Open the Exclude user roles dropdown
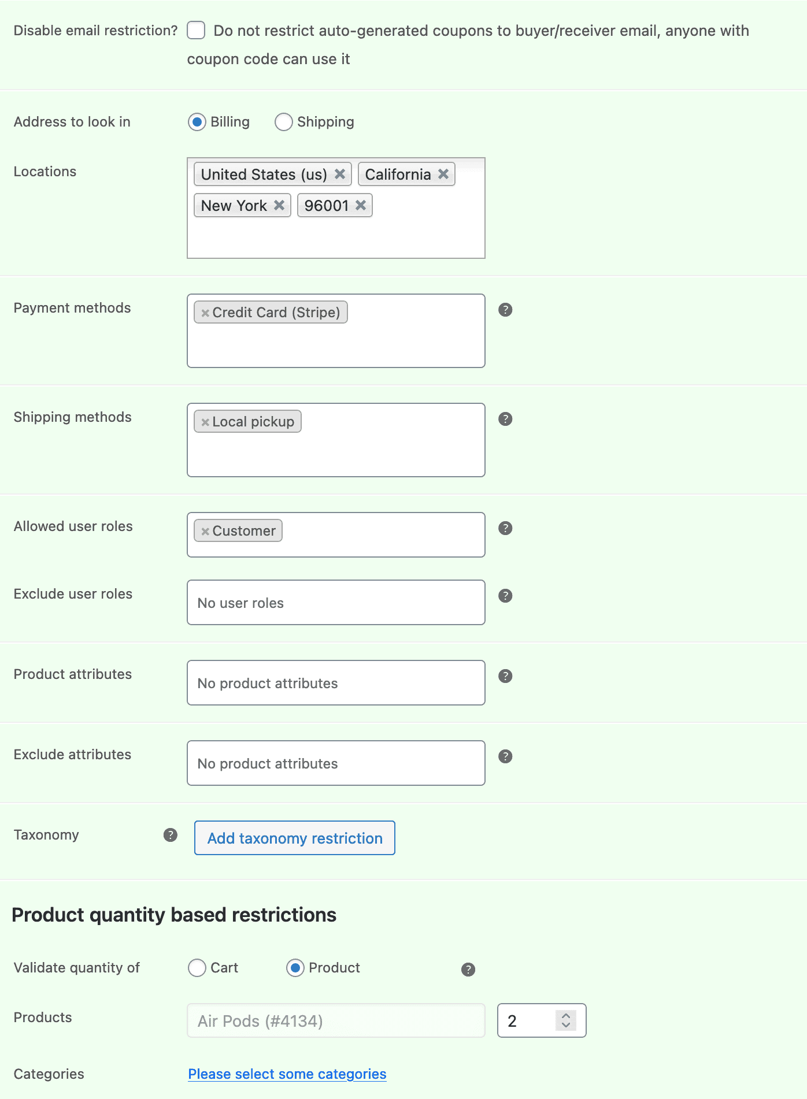 click(x=335, y=602)
